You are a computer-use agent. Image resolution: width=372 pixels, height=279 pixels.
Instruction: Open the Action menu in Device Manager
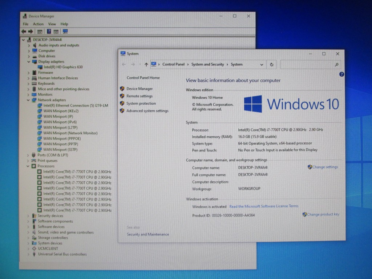tap(38, 24)
